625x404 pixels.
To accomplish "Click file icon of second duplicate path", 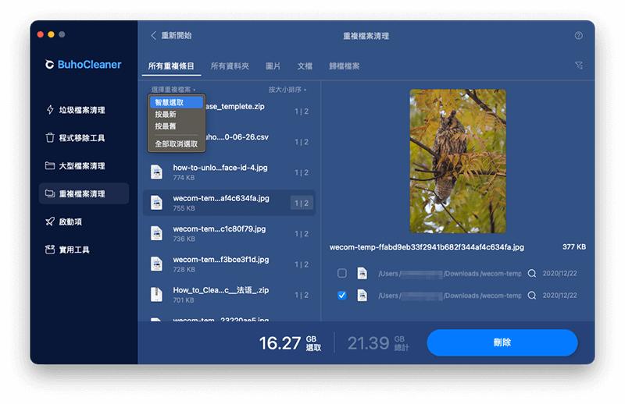I will (362, 296).
